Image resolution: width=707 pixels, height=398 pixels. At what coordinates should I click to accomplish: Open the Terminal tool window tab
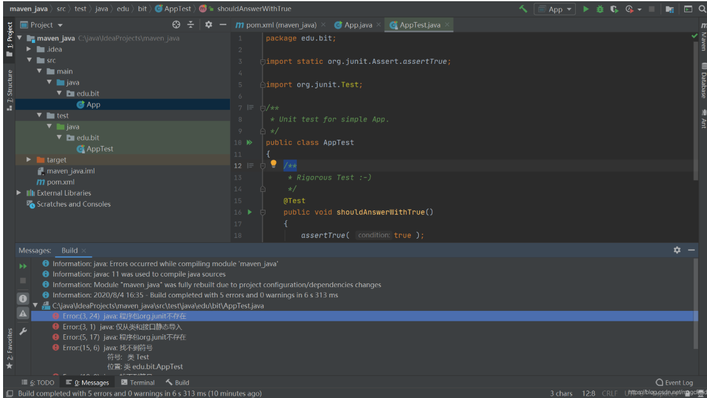click(137, 383)
